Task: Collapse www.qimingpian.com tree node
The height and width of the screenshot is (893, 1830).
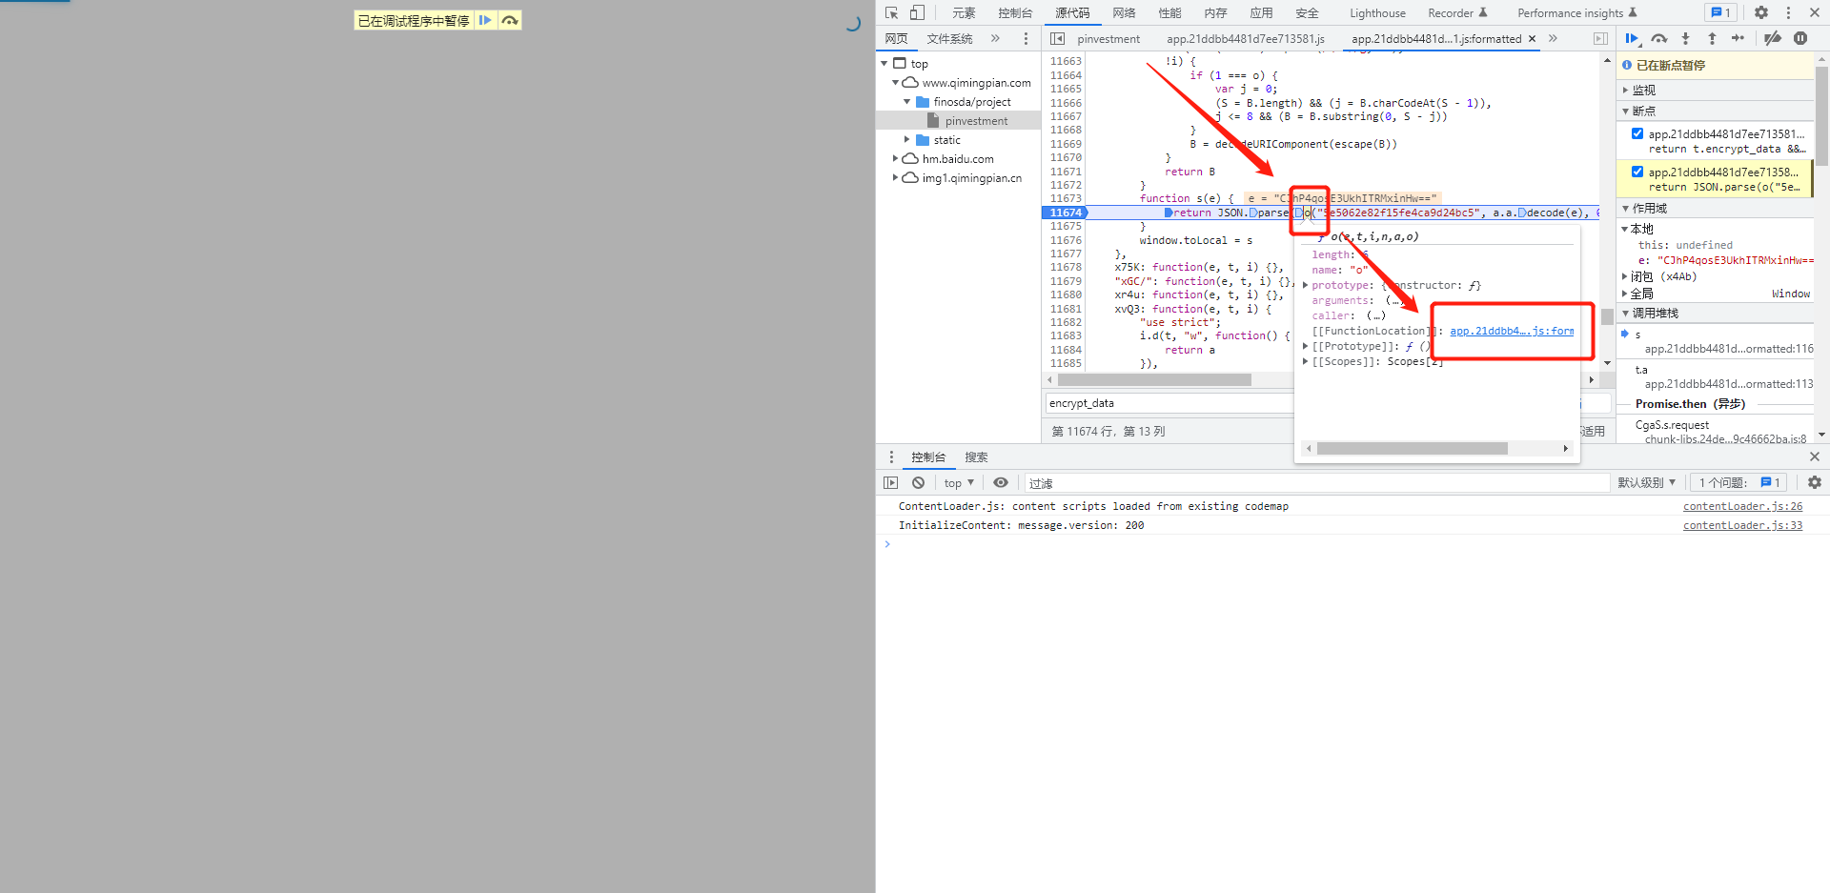Action: click(x=896, y=83)
